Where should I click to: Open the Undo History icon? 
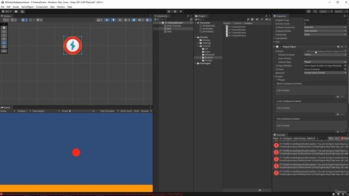309,11
